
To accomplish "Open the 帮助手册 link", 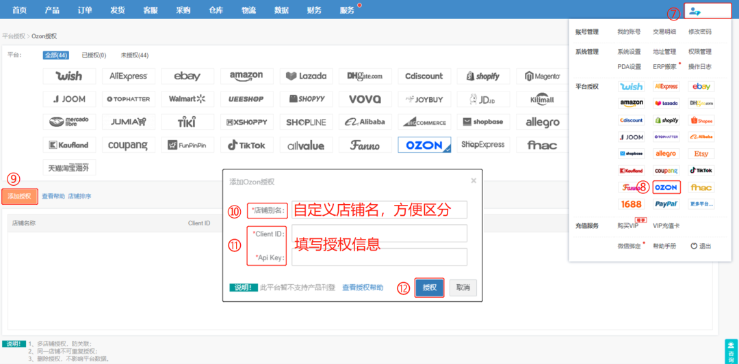I will point(664,246).
